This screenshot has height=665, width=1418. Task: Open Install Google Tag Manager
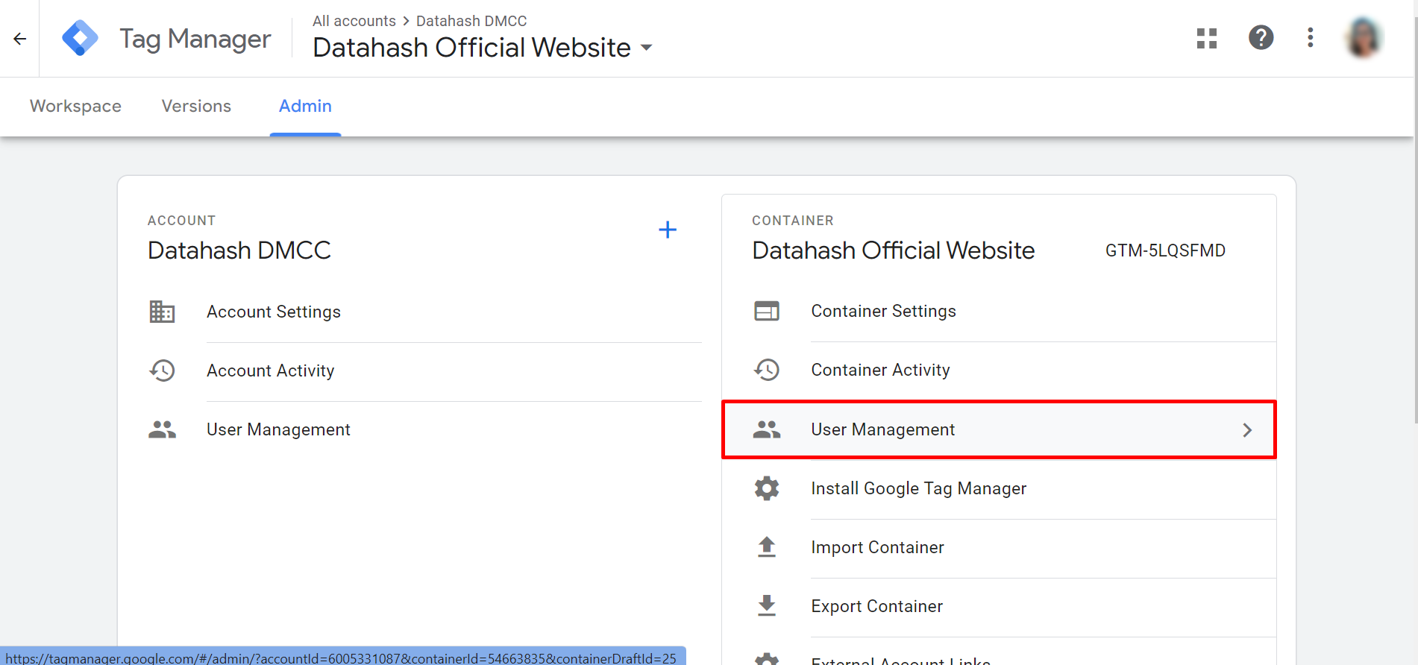pos(919,488)
